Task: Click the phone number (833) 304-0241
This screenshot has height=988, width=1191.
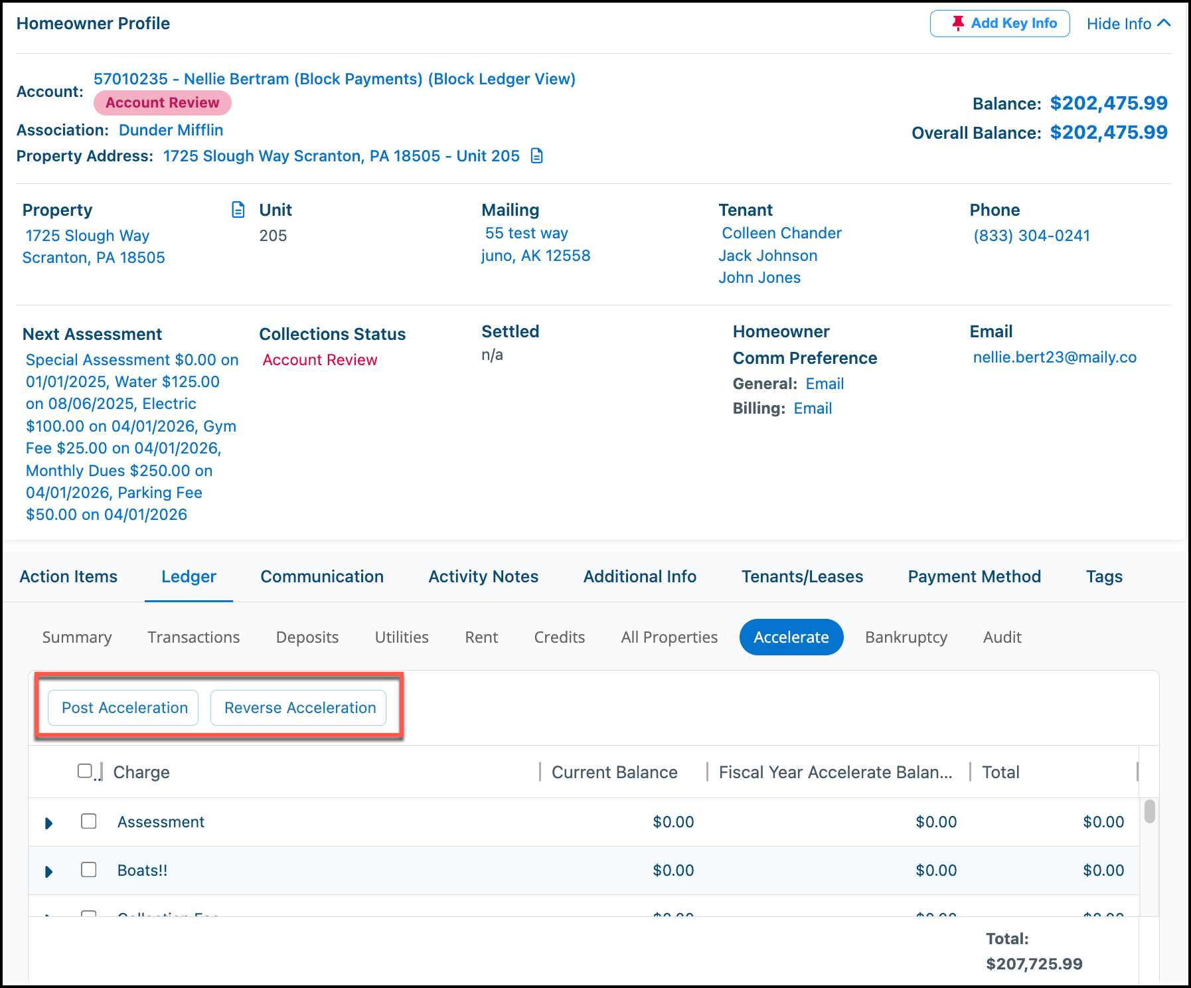Action: [x=1032, y=236]
